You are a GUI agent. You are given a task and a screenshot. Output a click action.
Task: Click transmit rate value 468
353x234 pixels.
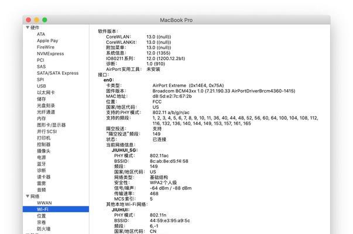154,194
